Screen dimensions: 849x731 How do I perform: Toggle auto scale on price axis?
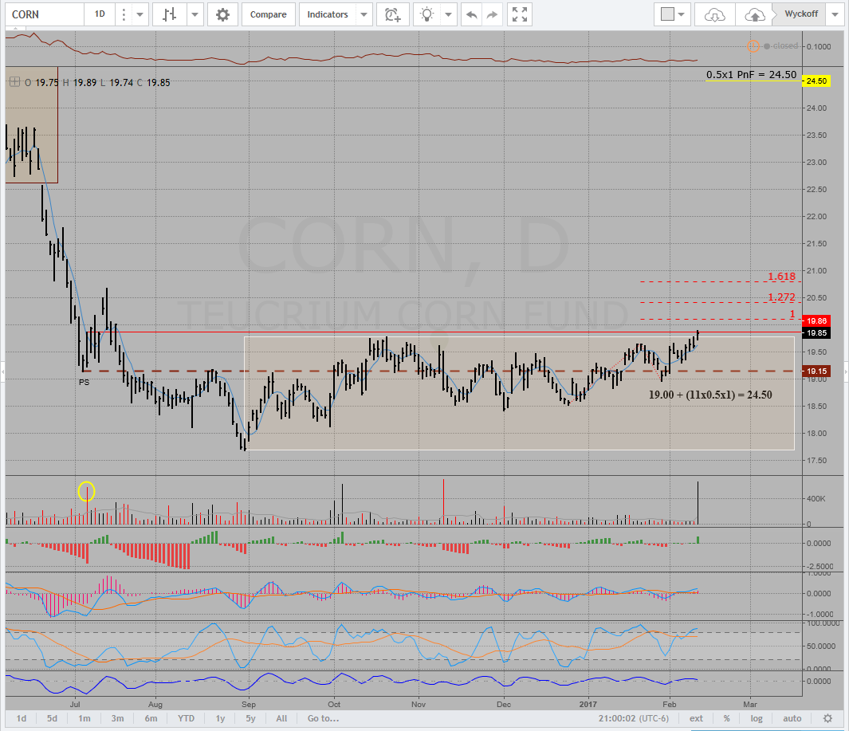[x=792, y=718]
